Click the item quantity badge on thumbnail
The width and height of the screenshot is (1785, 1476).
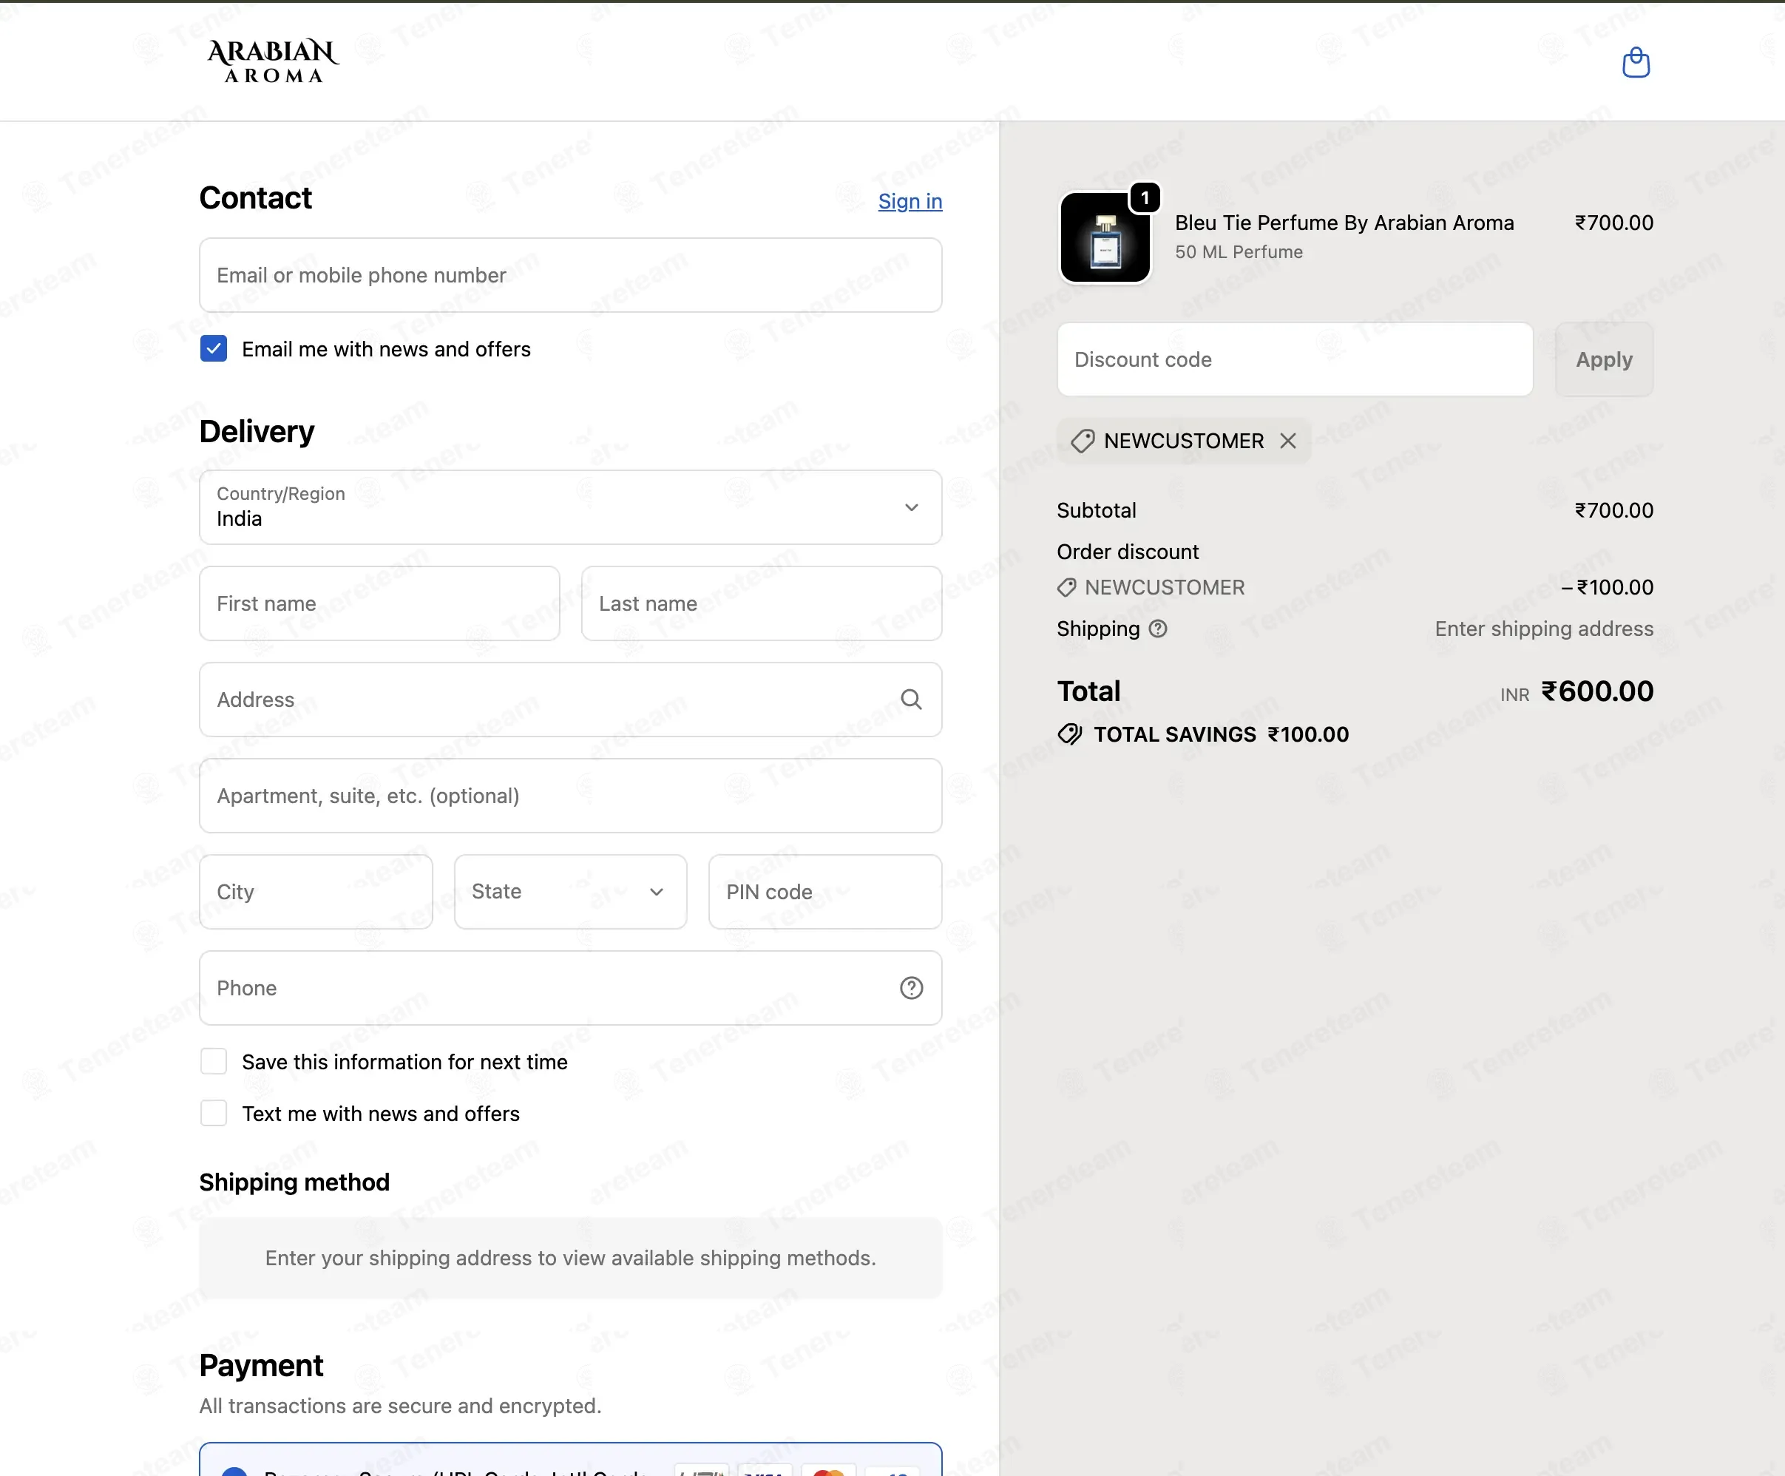pyautogui.click(x=1145, y=198)
